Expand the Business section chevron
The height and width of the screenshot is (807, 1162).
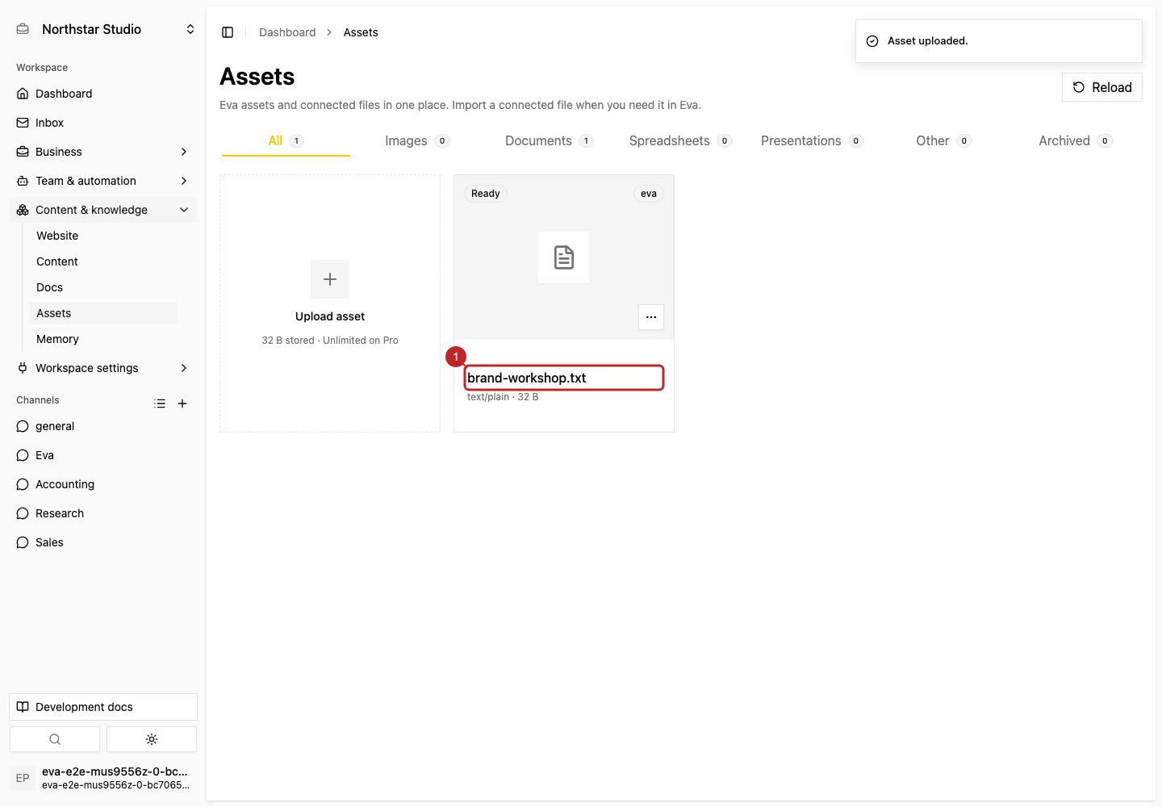click(184, 152)
